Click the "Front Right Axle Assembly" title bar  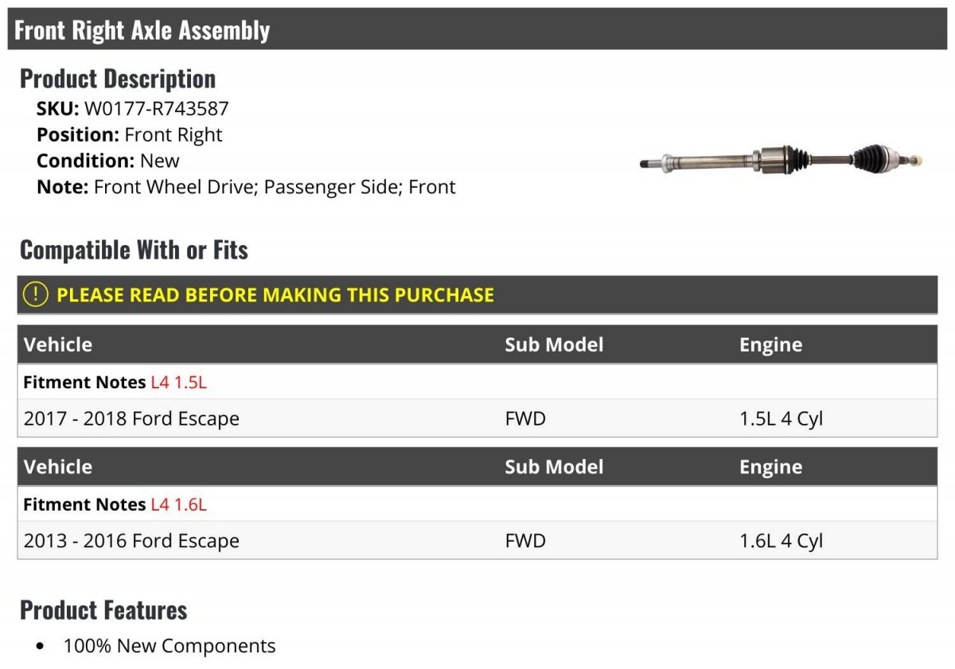click(x=142, y=30)
